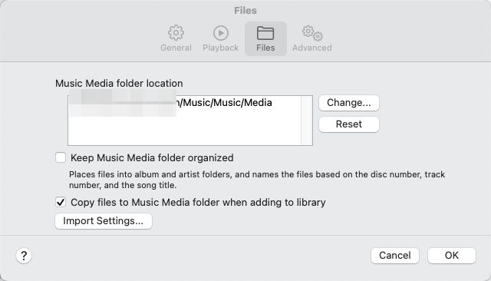
Task: Cancel the preferences dialog
Action: click(x=395, y=256)
